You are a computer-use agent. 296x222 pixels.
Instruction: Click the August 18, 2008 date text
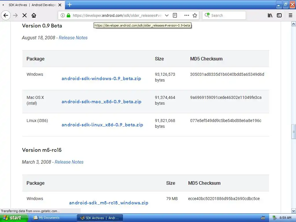(x=38, y=38)
